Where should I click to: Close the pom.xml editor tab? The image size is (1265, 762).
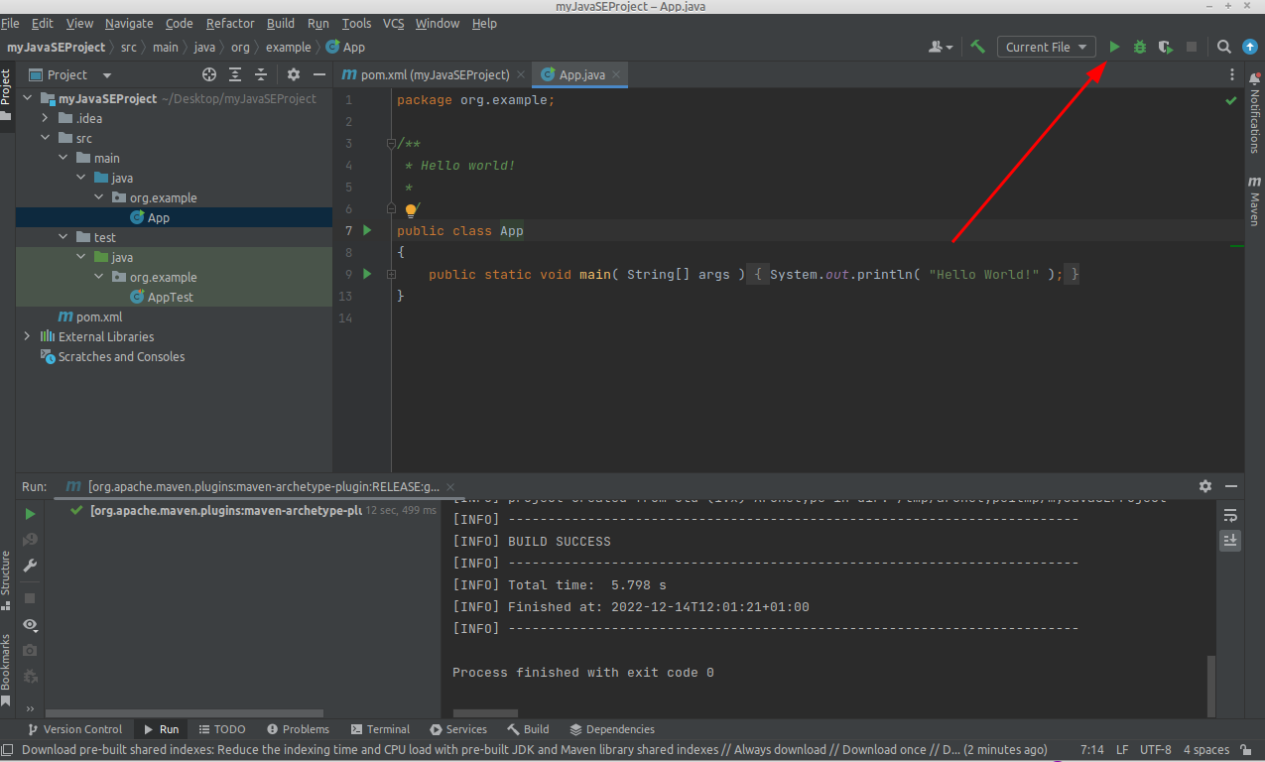click(x=522, y=74)
